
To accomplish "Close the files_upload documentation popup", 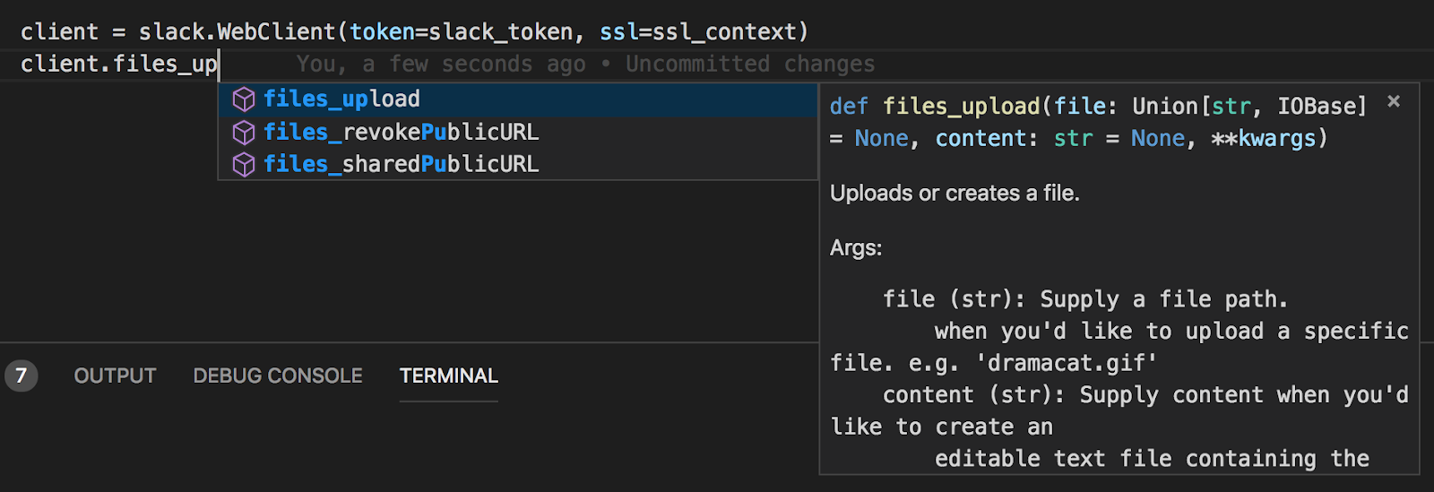I will click(x=1394, y=101).
